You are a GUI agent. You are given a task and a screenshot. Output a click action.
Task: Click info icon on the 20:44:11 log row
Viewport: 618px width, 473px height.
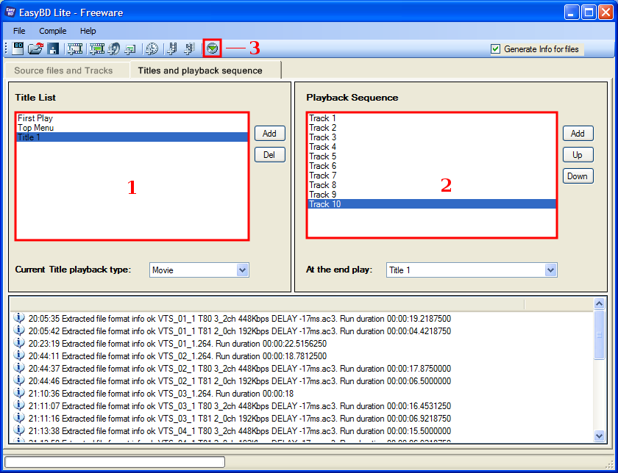18,355
